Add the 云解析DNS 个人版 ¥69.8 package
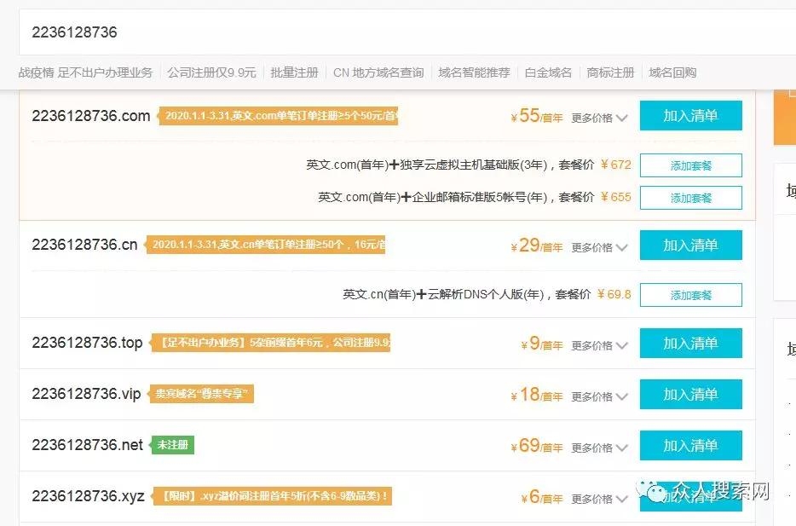 690,293
